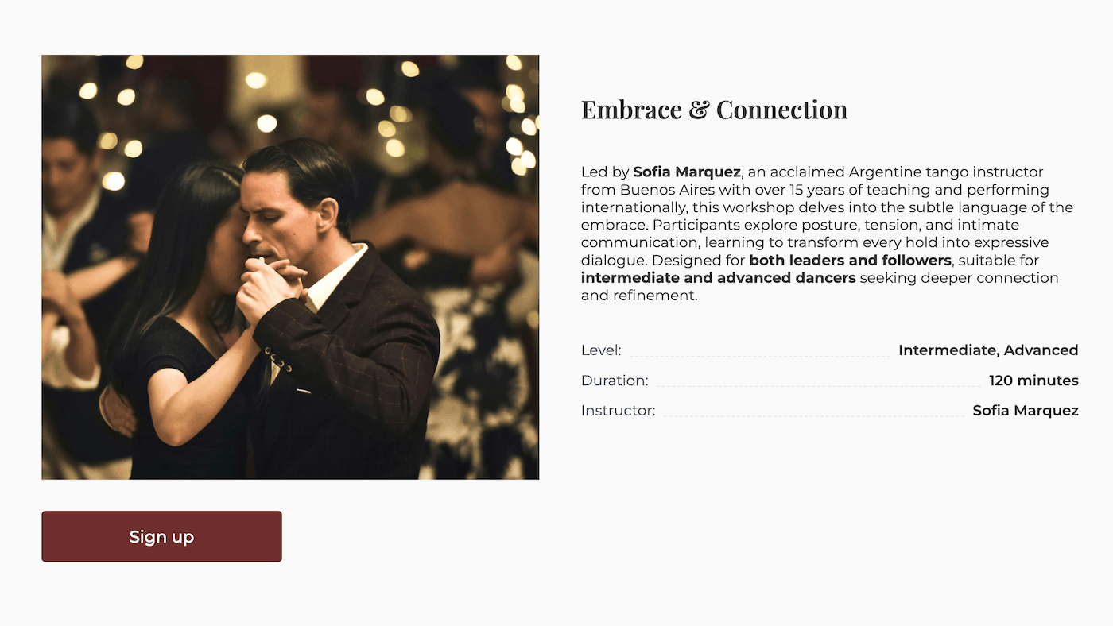Click the dotted line in Level row
The height and width of the screenshot is (626, 1113).
tap(760, 357)
